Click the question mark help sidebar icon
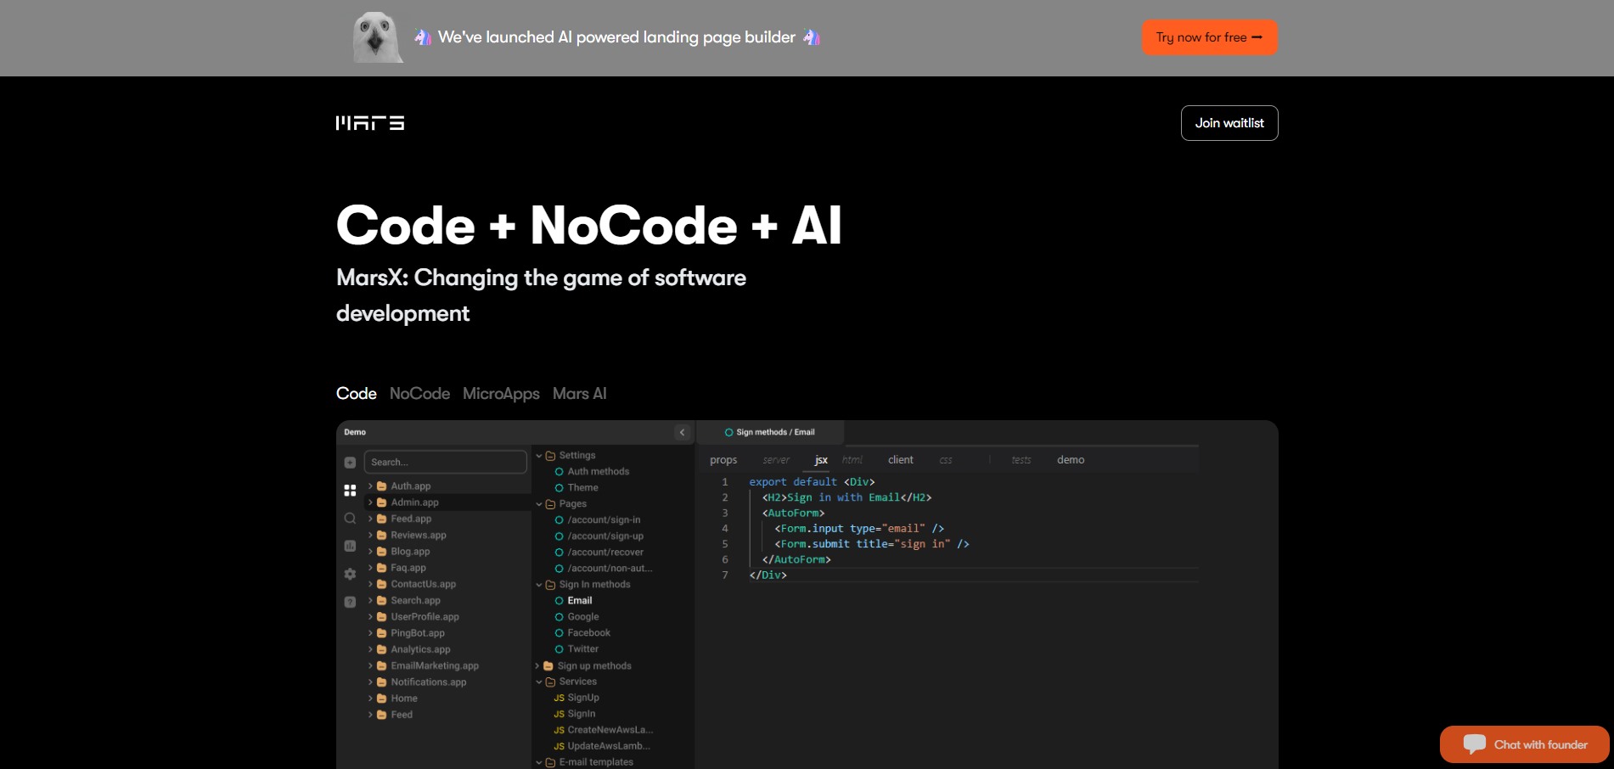 pos(350,602)
